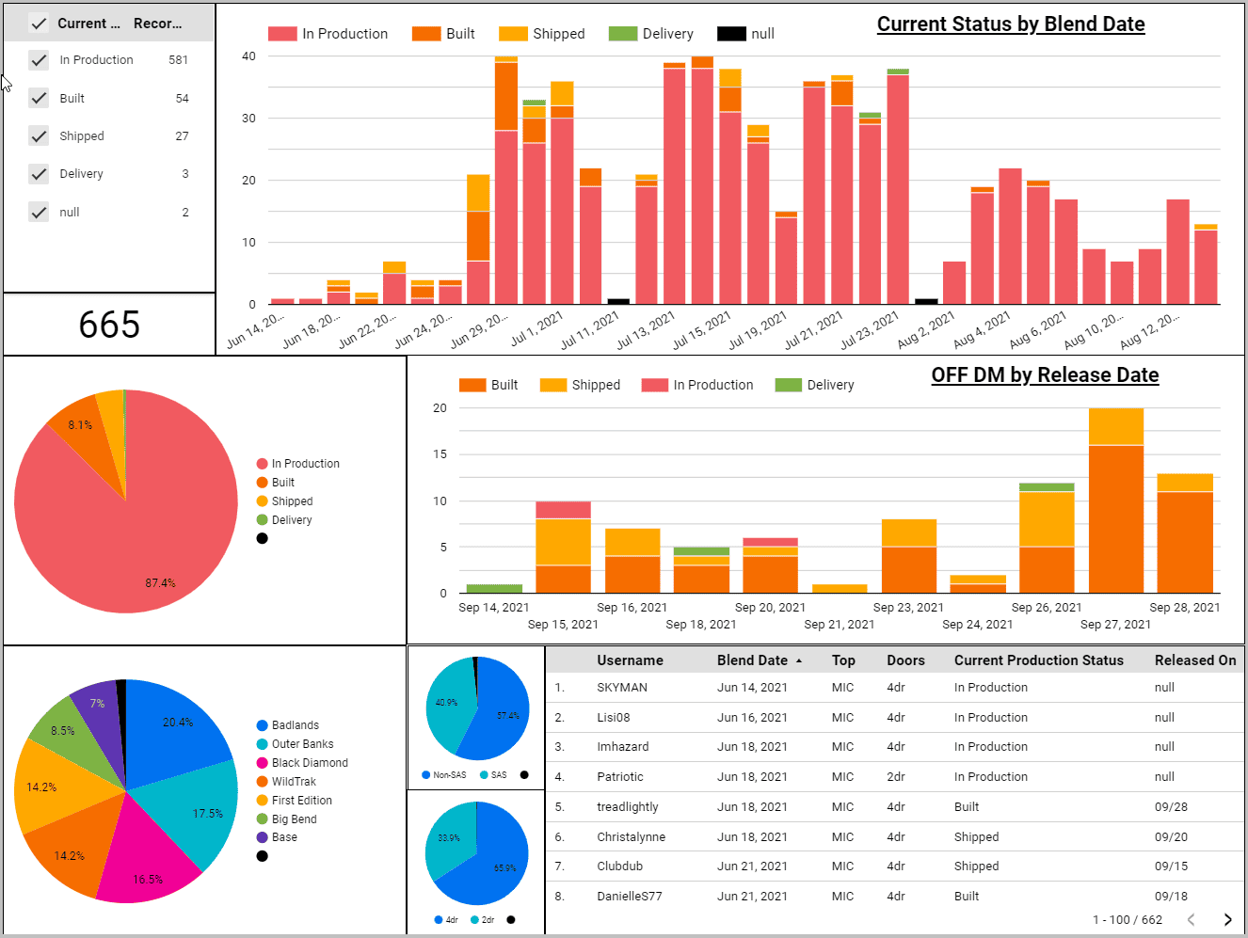
Task: Click In Production swatch in Blend Date chart legend
Action: point(282,34)
